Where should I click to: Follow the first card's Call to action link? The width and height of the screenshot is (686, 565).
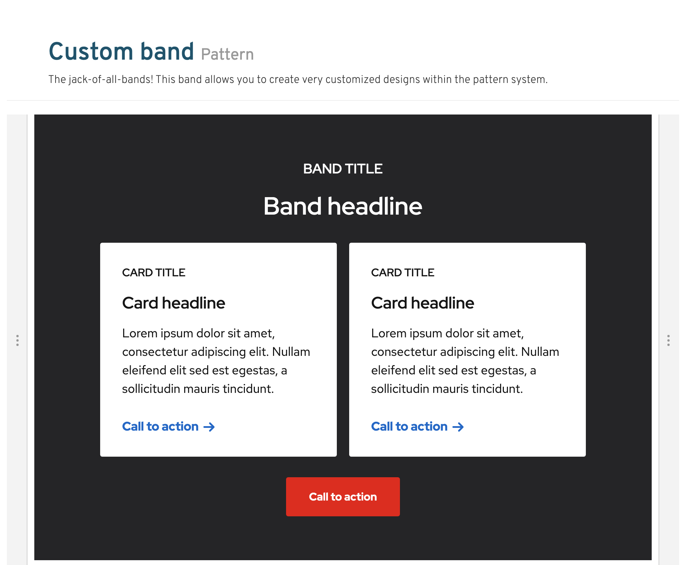pos(160,426)
